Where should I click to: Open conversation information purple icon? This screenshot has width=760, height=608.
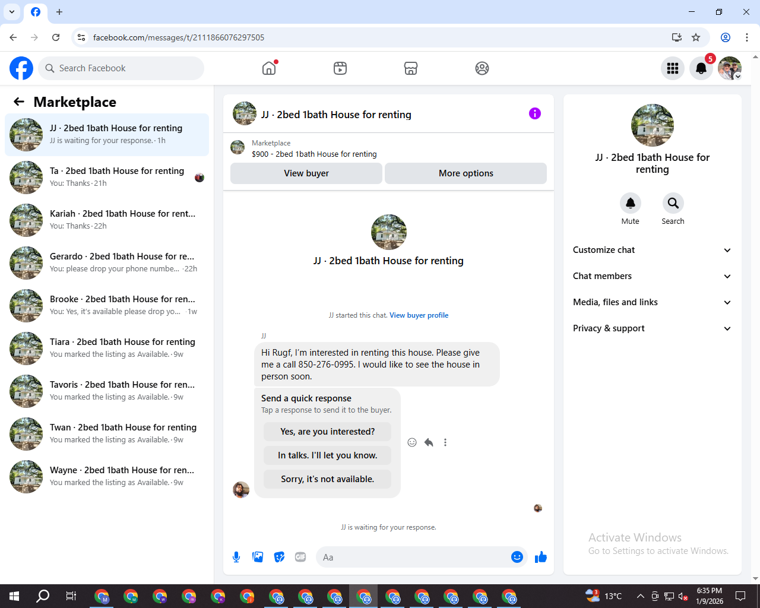pyautogui.click(x=535, y=113)
